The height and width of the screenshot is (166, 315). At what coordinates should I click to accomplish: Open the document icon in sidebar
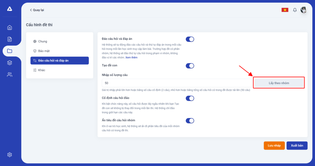(x=10, y=39)
